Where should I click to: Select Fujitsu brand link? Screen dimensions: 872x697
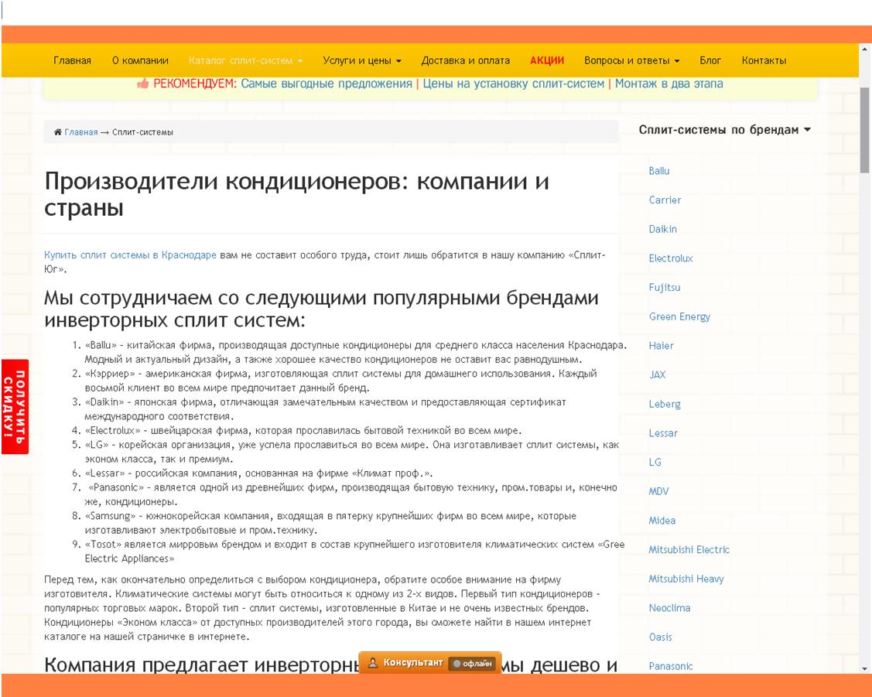[x=665, y=287]
